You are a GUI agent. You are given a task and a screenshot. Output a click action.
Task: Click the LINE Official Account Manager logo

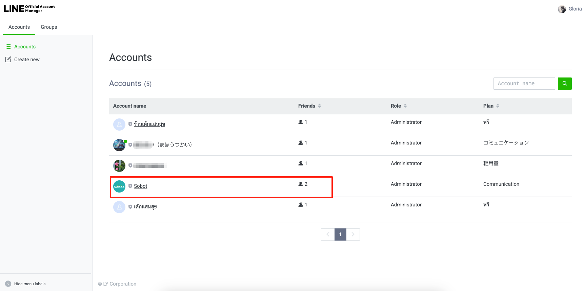pyautogui.click(x=29, y=8)
